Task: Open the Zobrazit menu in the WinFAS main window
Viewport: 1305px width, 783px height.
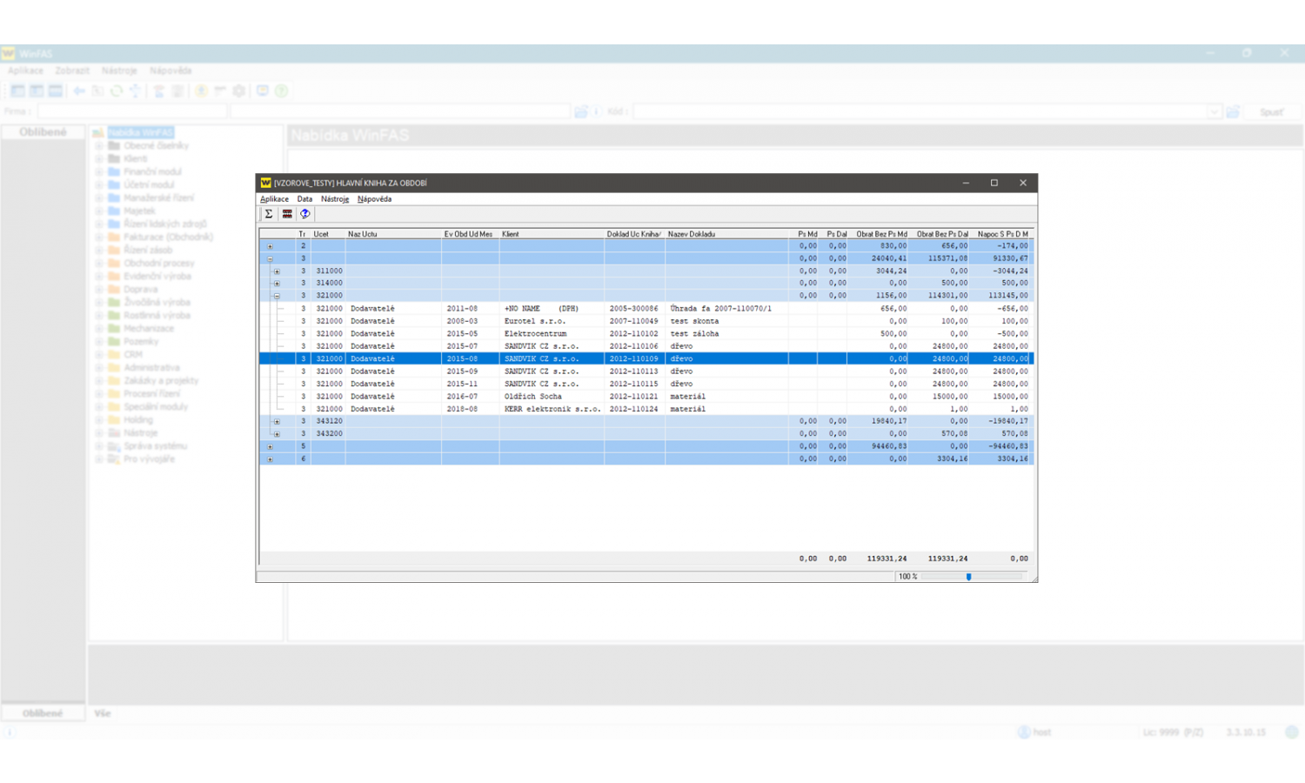Action: [x=72, y=70]
